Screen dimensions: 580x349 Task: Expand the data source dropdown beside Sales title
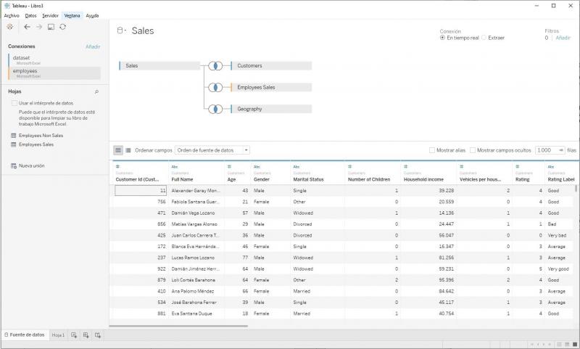coord(121,31)
